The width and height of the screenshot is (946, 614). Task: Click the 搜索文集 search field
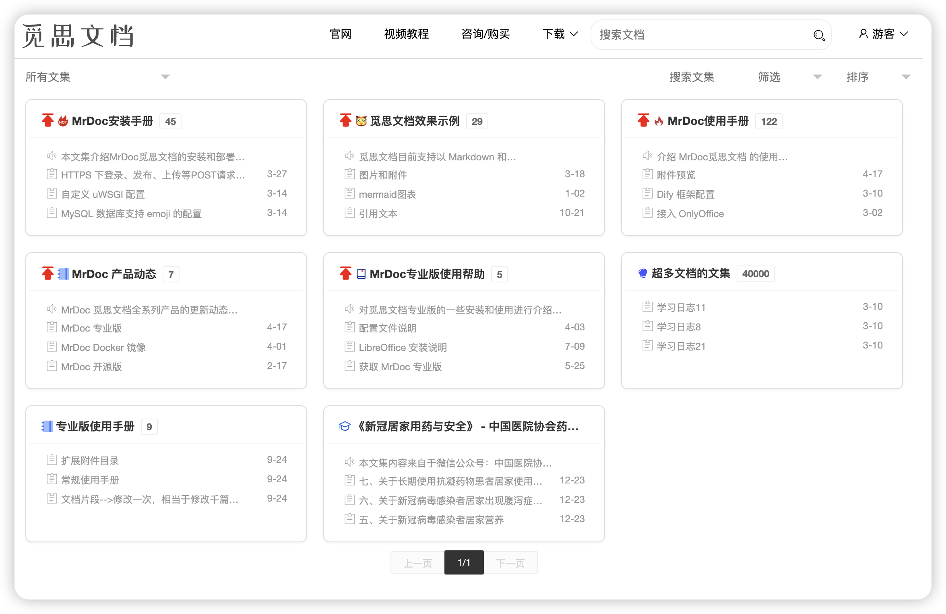[692, 77]
